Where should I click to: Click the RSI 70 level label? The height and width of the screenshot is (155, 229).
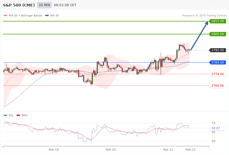coord(213,123)
